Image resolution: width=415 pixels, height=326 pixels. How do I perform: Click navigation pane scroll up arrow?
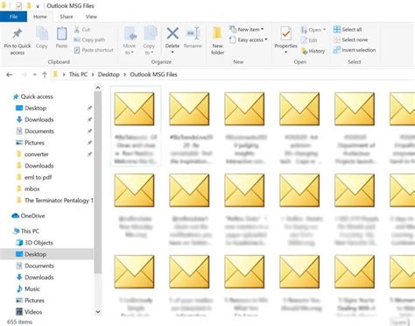98,88
